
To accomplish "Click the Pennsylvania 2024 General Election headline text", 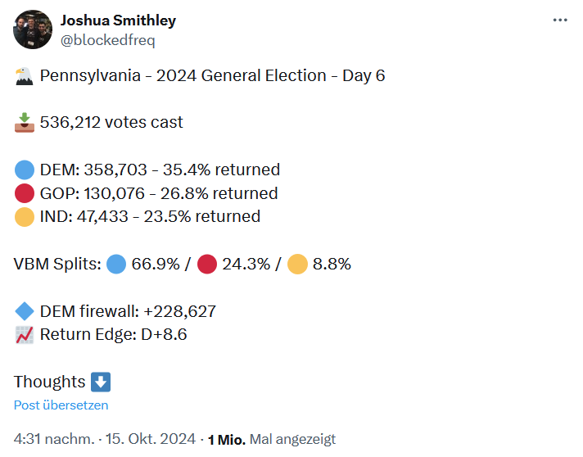I will tap(212, 76).
